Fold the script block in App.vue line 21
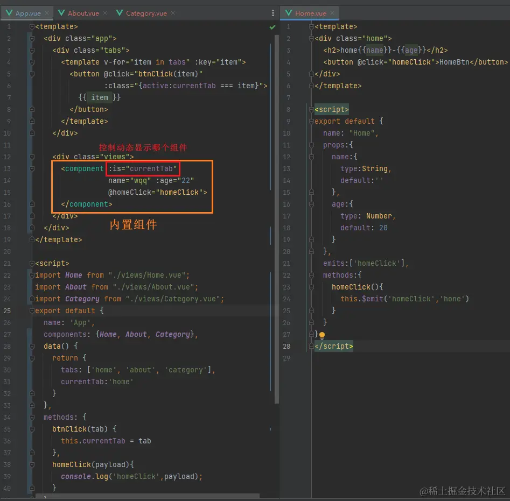The width and height of the screenshot is (510, 501). (32, 264)
